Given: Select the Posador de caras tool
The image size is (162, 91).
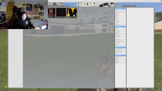Looking at the screenshot, I should (x=120, y=51).
